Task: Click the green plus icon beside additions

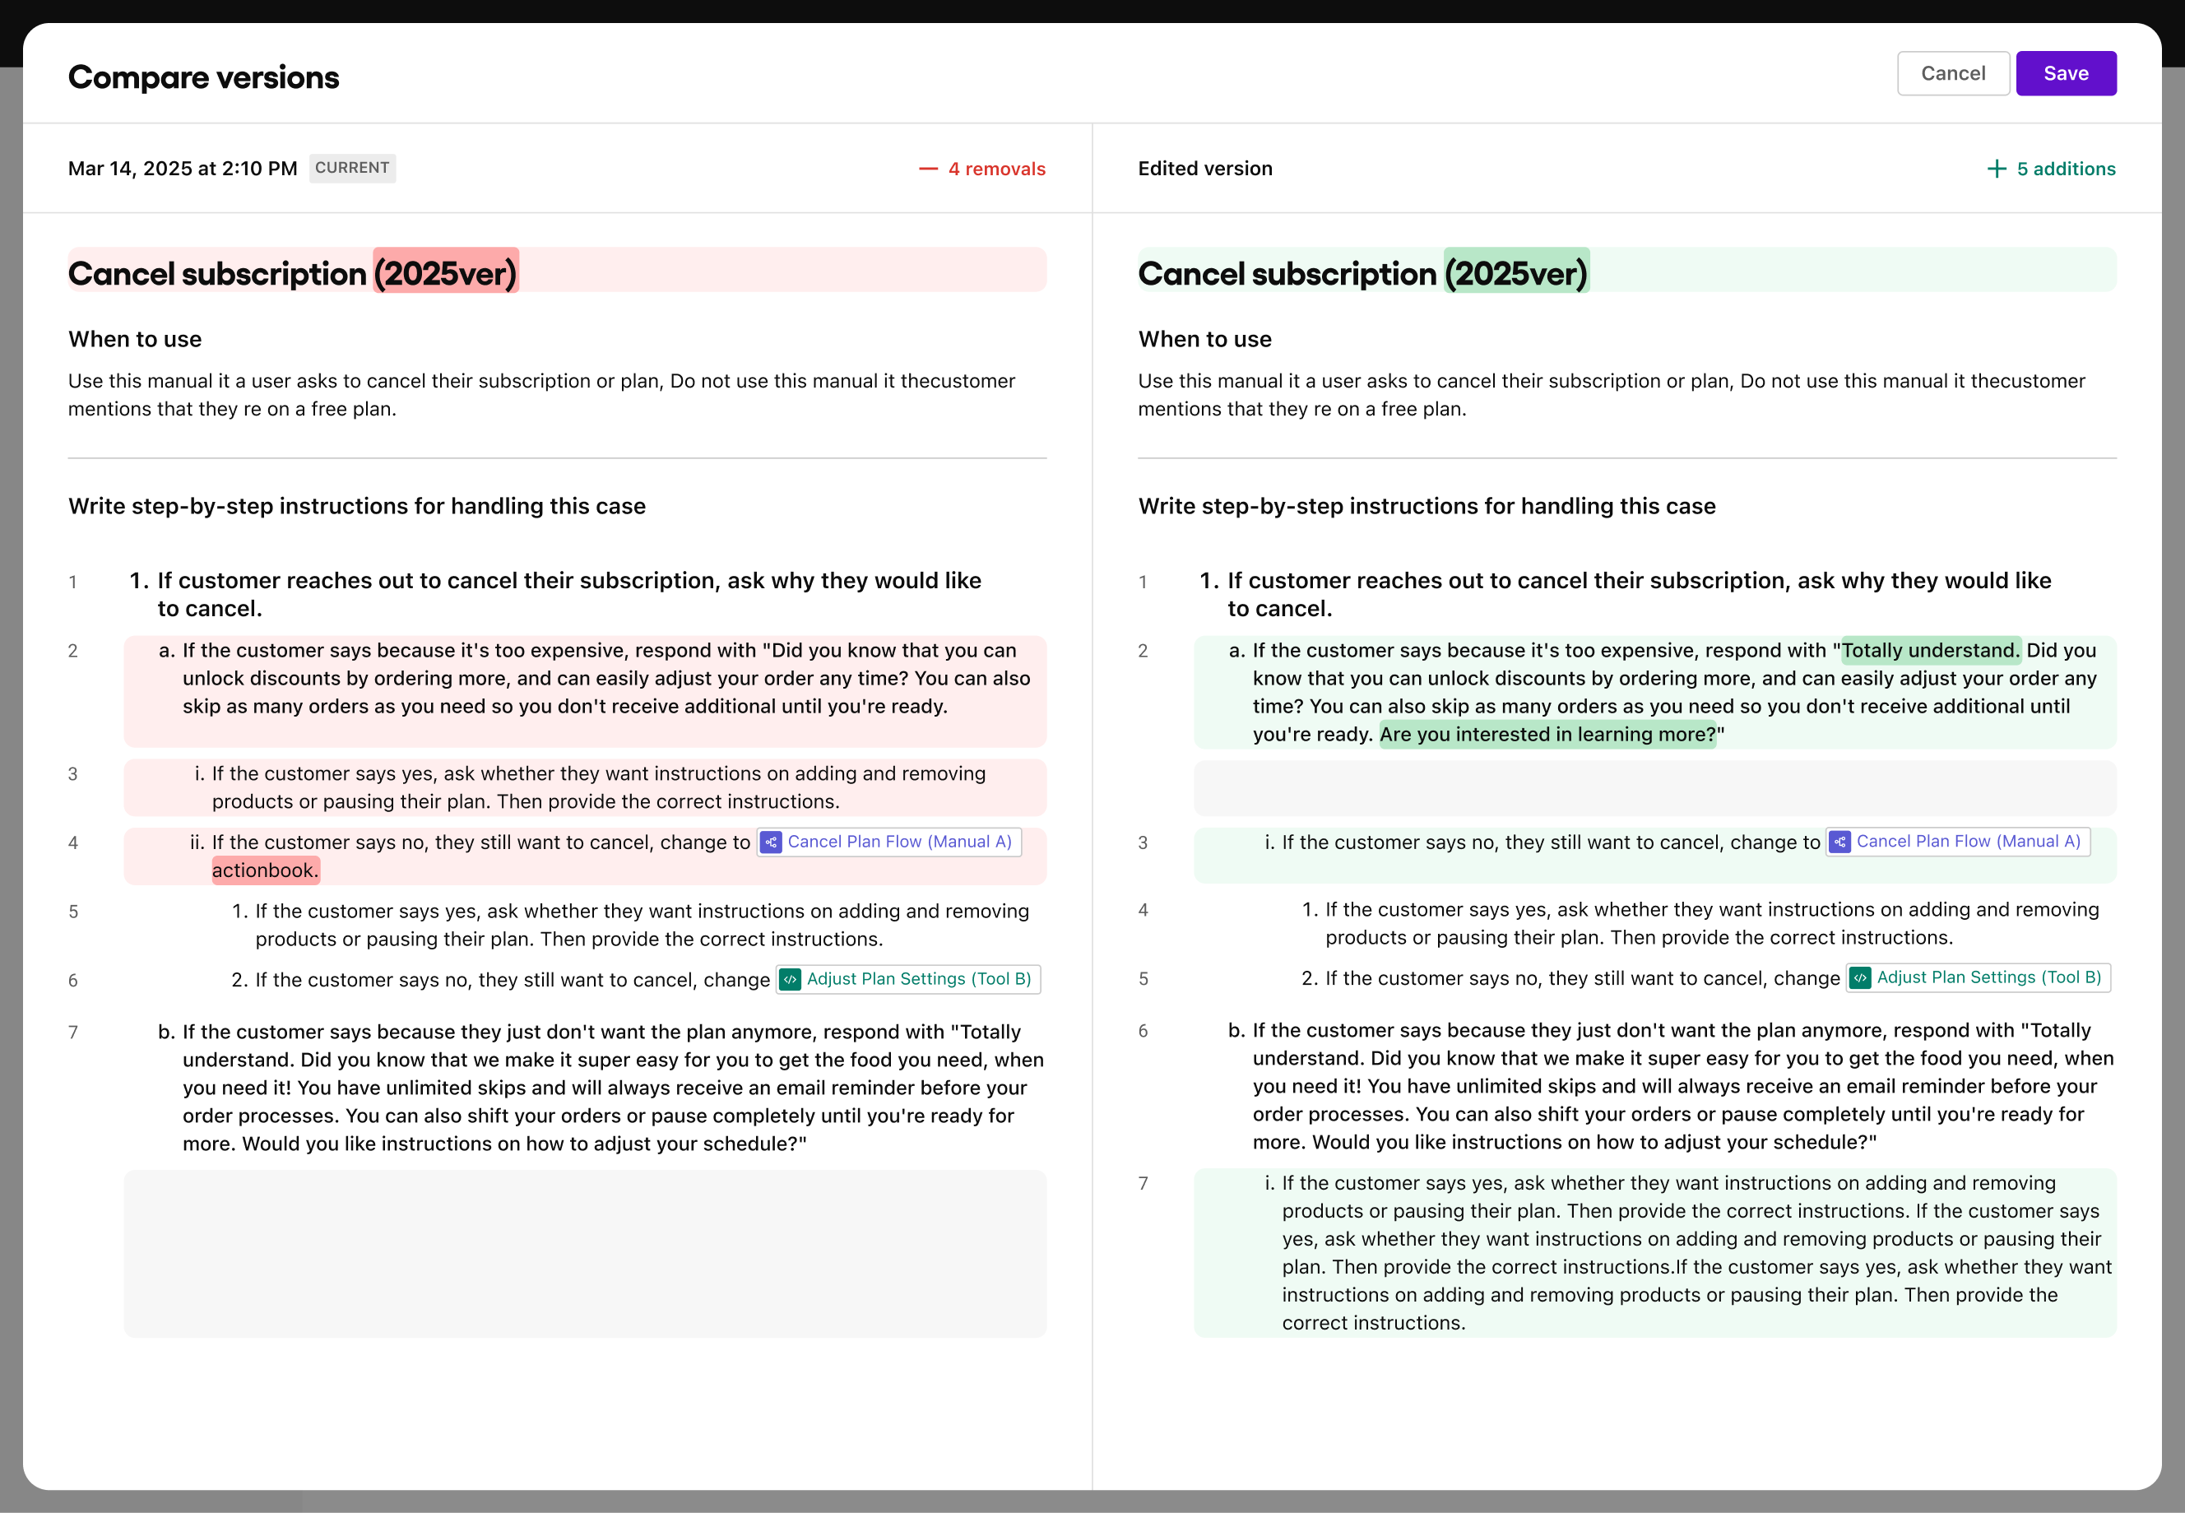Action: click(x=1996, y=169)
